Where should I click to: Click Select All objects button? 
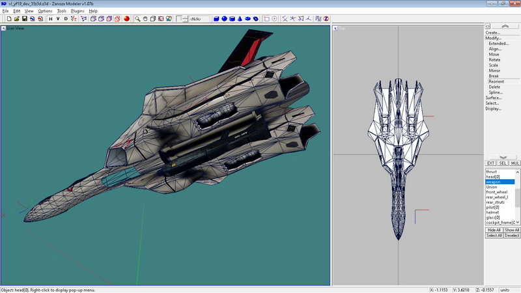coord(494,236)
